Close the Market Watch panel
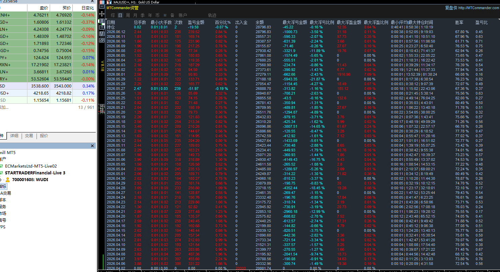Image resolution: width=500 pixels, height=272 pixels. (92, 2)
